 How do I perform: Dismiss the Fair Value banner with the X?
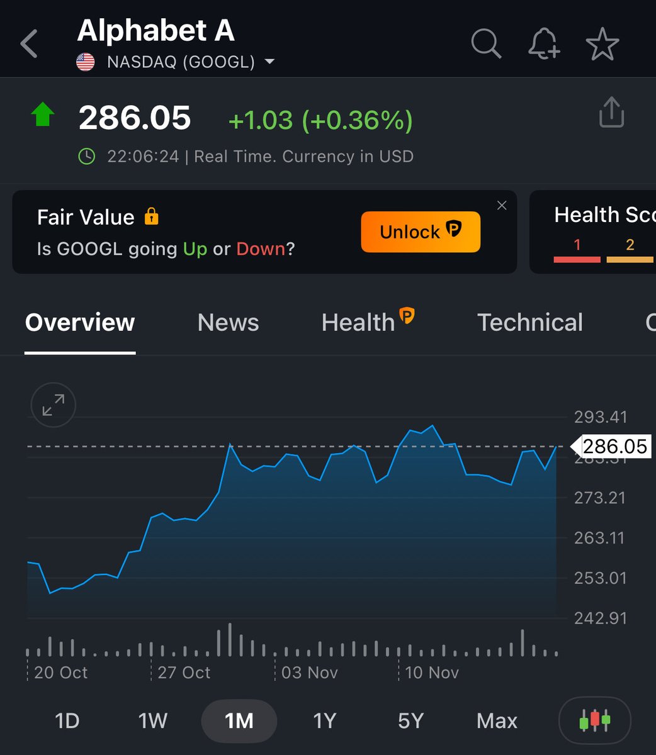(x=502, y=205)
